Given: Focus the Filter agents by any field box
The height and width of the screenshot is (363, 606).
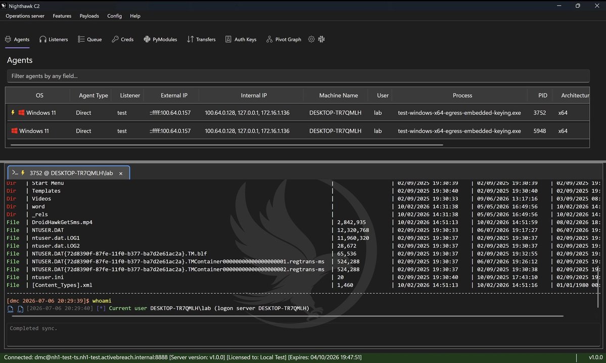Looking at the screenshot, I should point(298,76).
